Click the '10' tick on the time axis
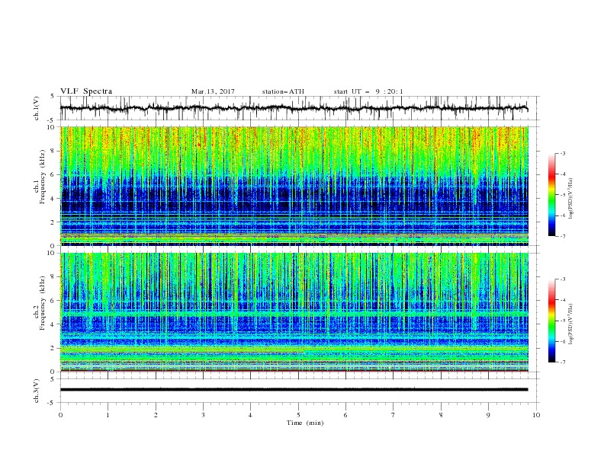The height and width of the screenshot is (466, 604). [x=536, y=415]
